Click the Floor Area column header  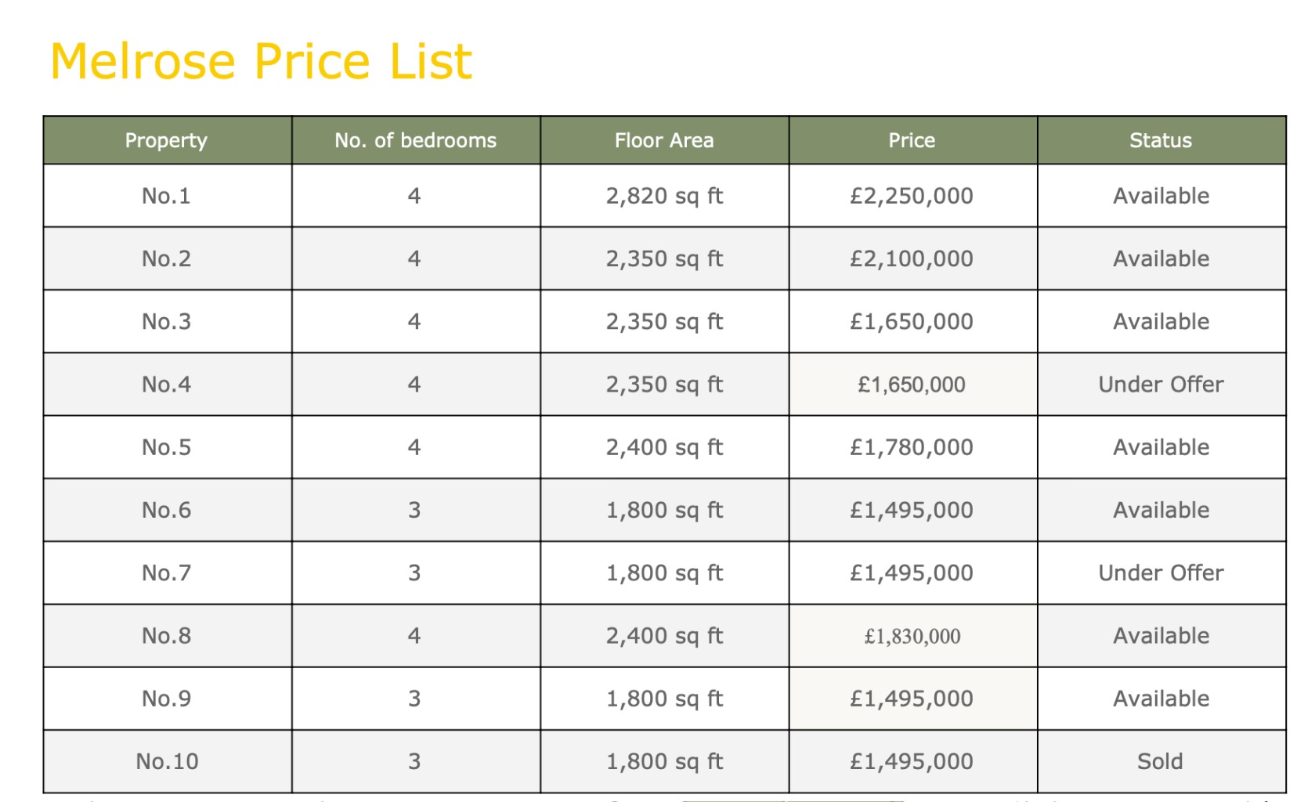[x=664, y=140]
